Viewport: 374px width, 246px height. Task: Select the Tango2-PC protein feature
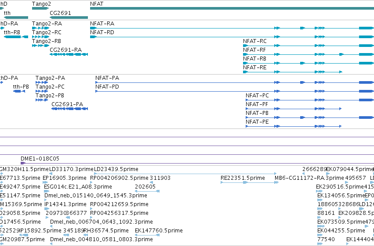tap(42, 91)
